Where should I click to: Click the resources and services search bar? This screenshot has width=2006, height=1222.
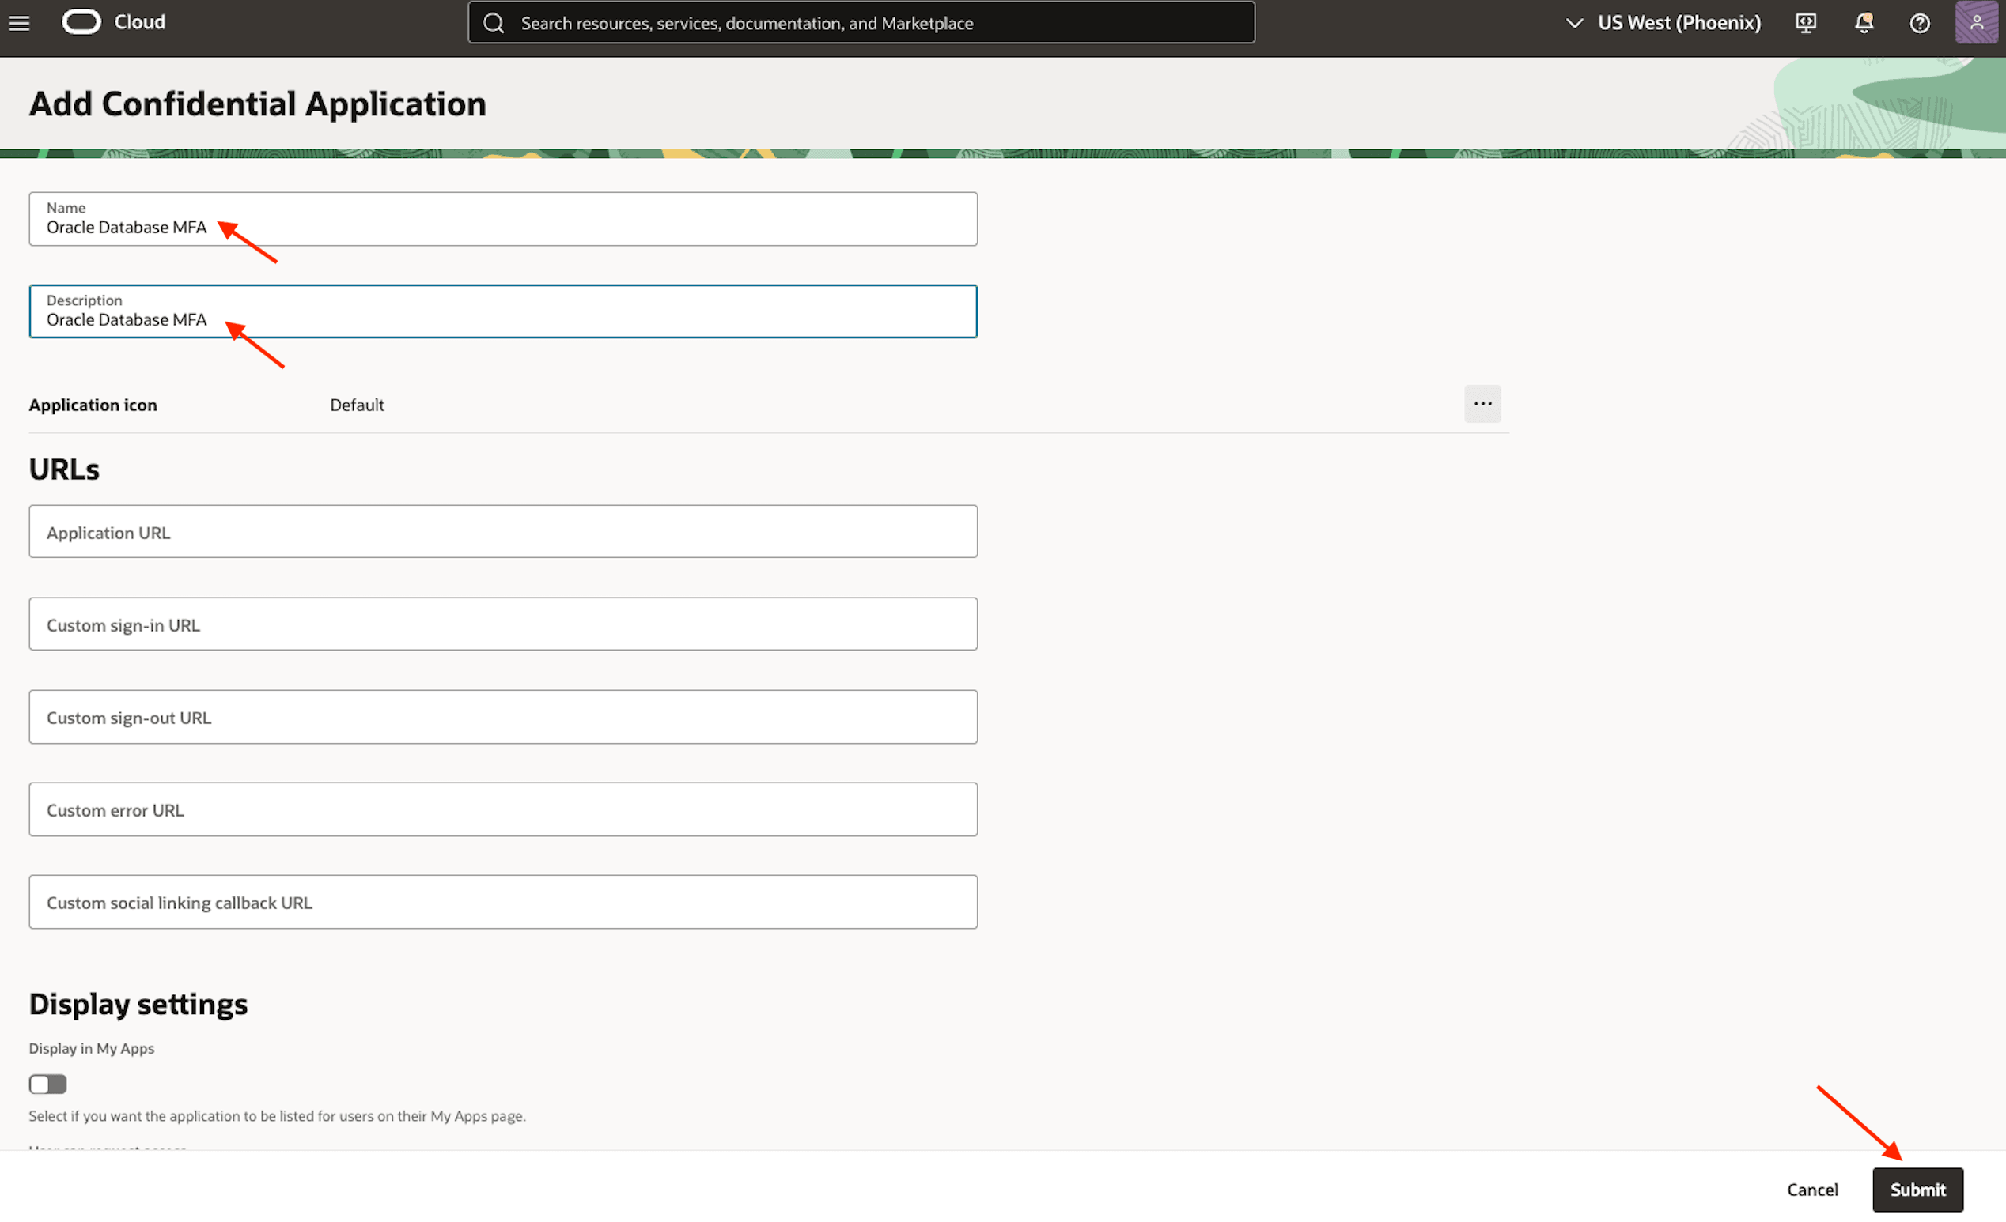point(861,22)
